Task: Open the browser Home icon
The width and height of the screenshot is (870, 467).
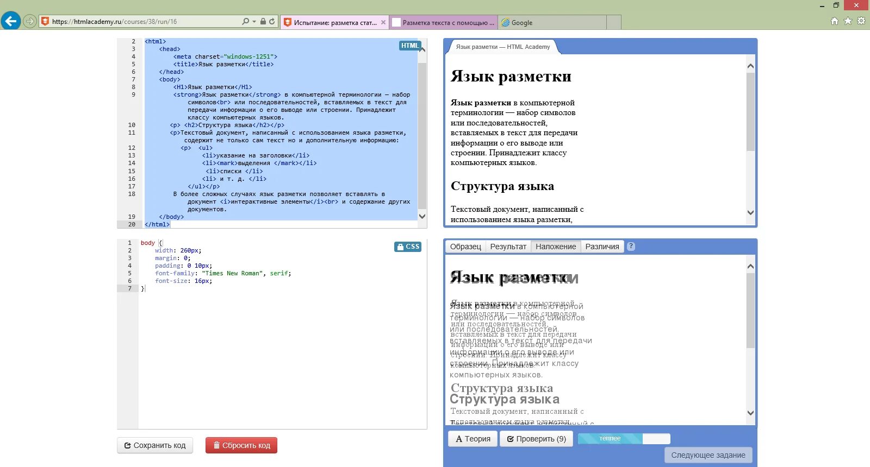Action: [835, 21]
